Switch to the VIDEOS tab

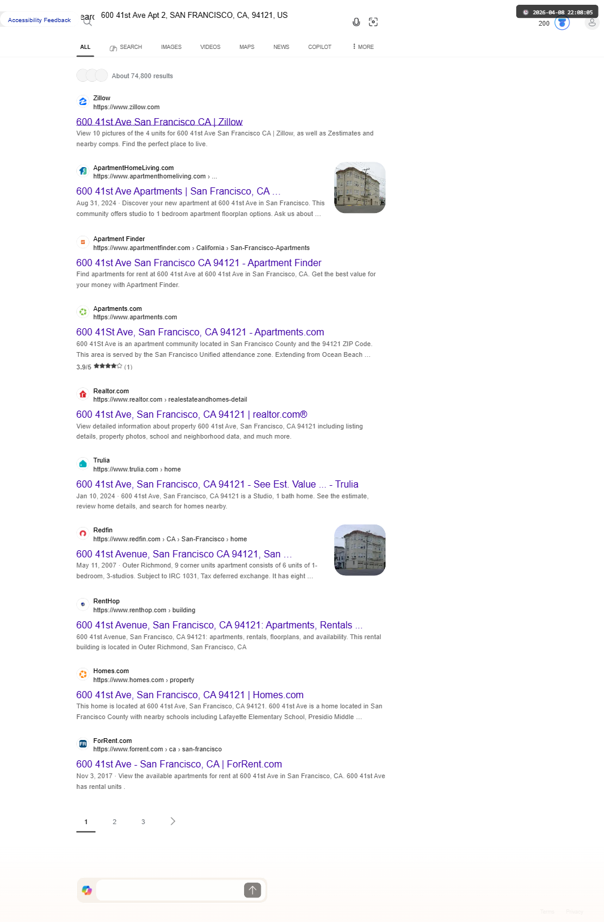point(210,47)
